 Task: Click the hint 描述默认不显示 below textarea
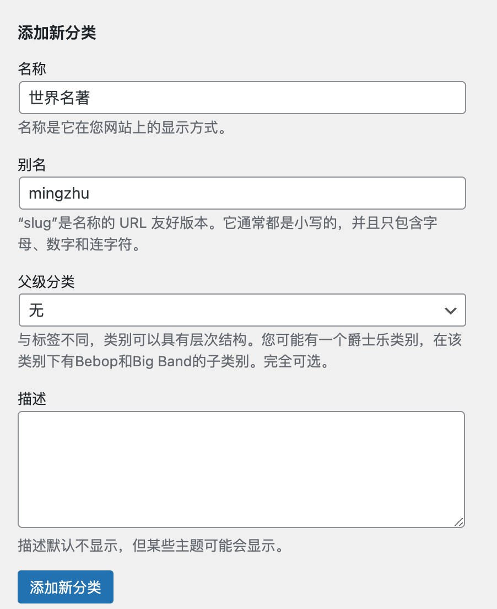click(x=68, y=546)
